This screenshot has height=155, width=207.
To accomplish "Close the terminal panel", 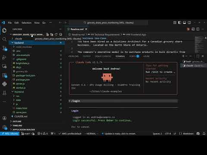I will click(x=203, y=56).
